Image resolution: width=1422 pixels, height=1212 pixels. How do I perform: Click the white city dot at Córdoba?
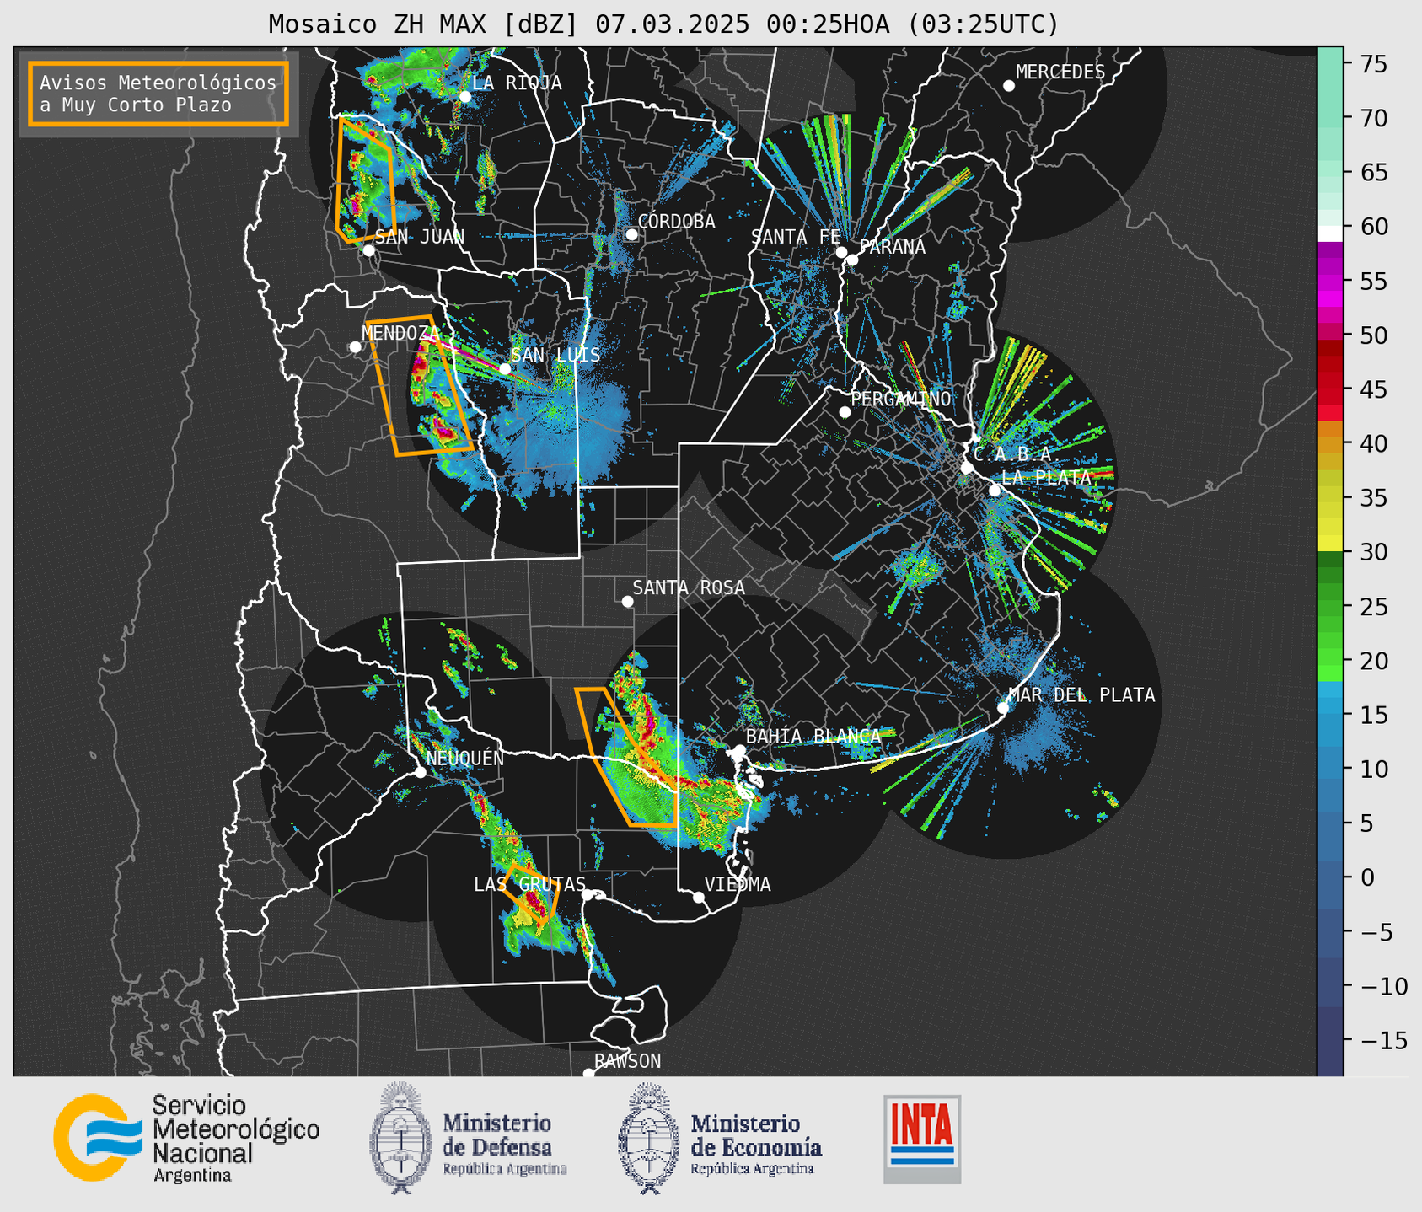coord(631,234)
